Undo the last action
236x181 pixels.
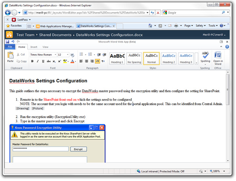13,42
